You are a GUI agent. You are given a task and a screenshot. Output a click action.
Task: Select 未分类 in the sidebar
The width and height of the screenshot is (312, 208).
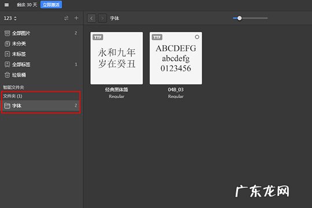[41, 43]
